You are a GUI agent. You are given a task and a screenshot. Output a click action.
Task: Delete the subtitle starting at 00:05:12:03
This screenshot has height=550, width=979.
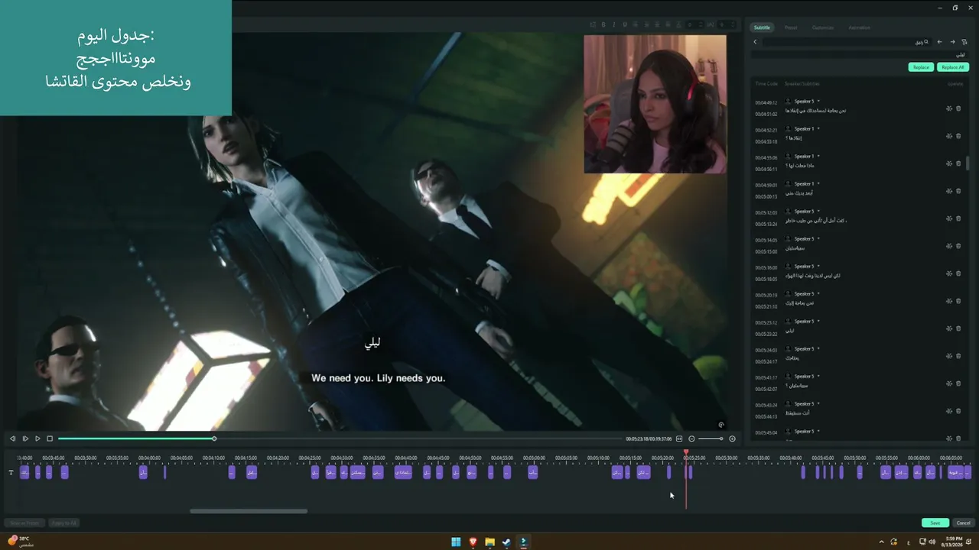[x=958, y=218]
